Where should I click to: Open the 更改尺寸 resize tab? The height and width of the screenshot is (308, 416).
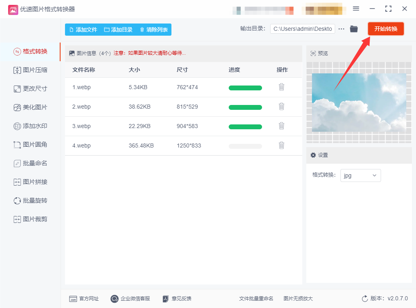(30, 89)
